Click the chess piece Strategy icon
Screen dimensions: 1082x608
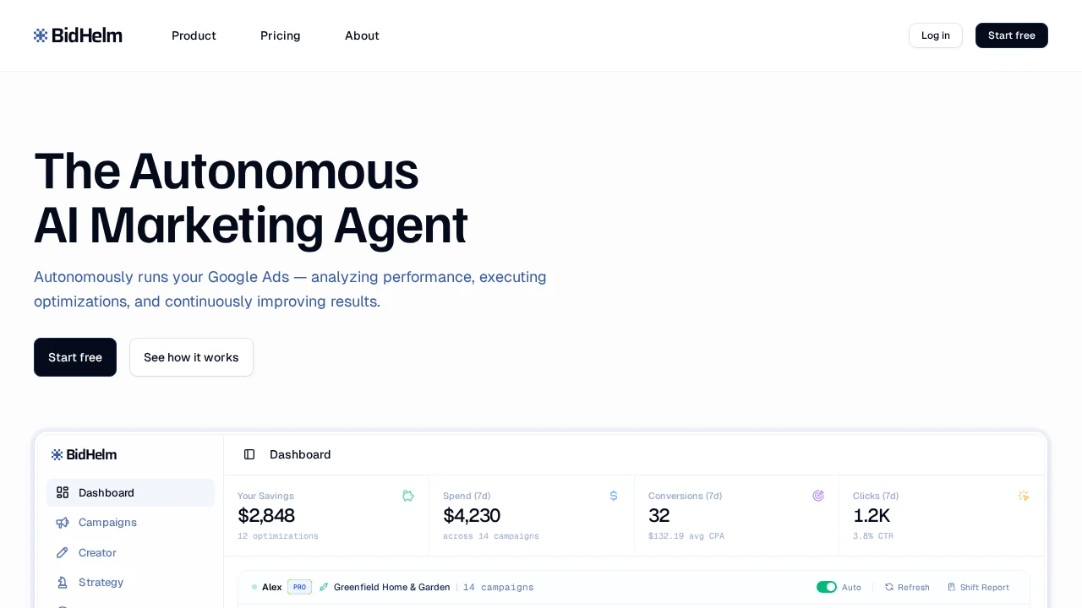click(63, 583)
